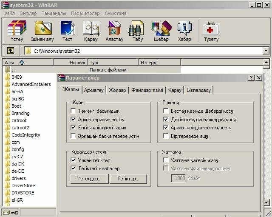Switch to the Файлдар тізімі tab
This screenshot has width=272, height=217.
147,90
